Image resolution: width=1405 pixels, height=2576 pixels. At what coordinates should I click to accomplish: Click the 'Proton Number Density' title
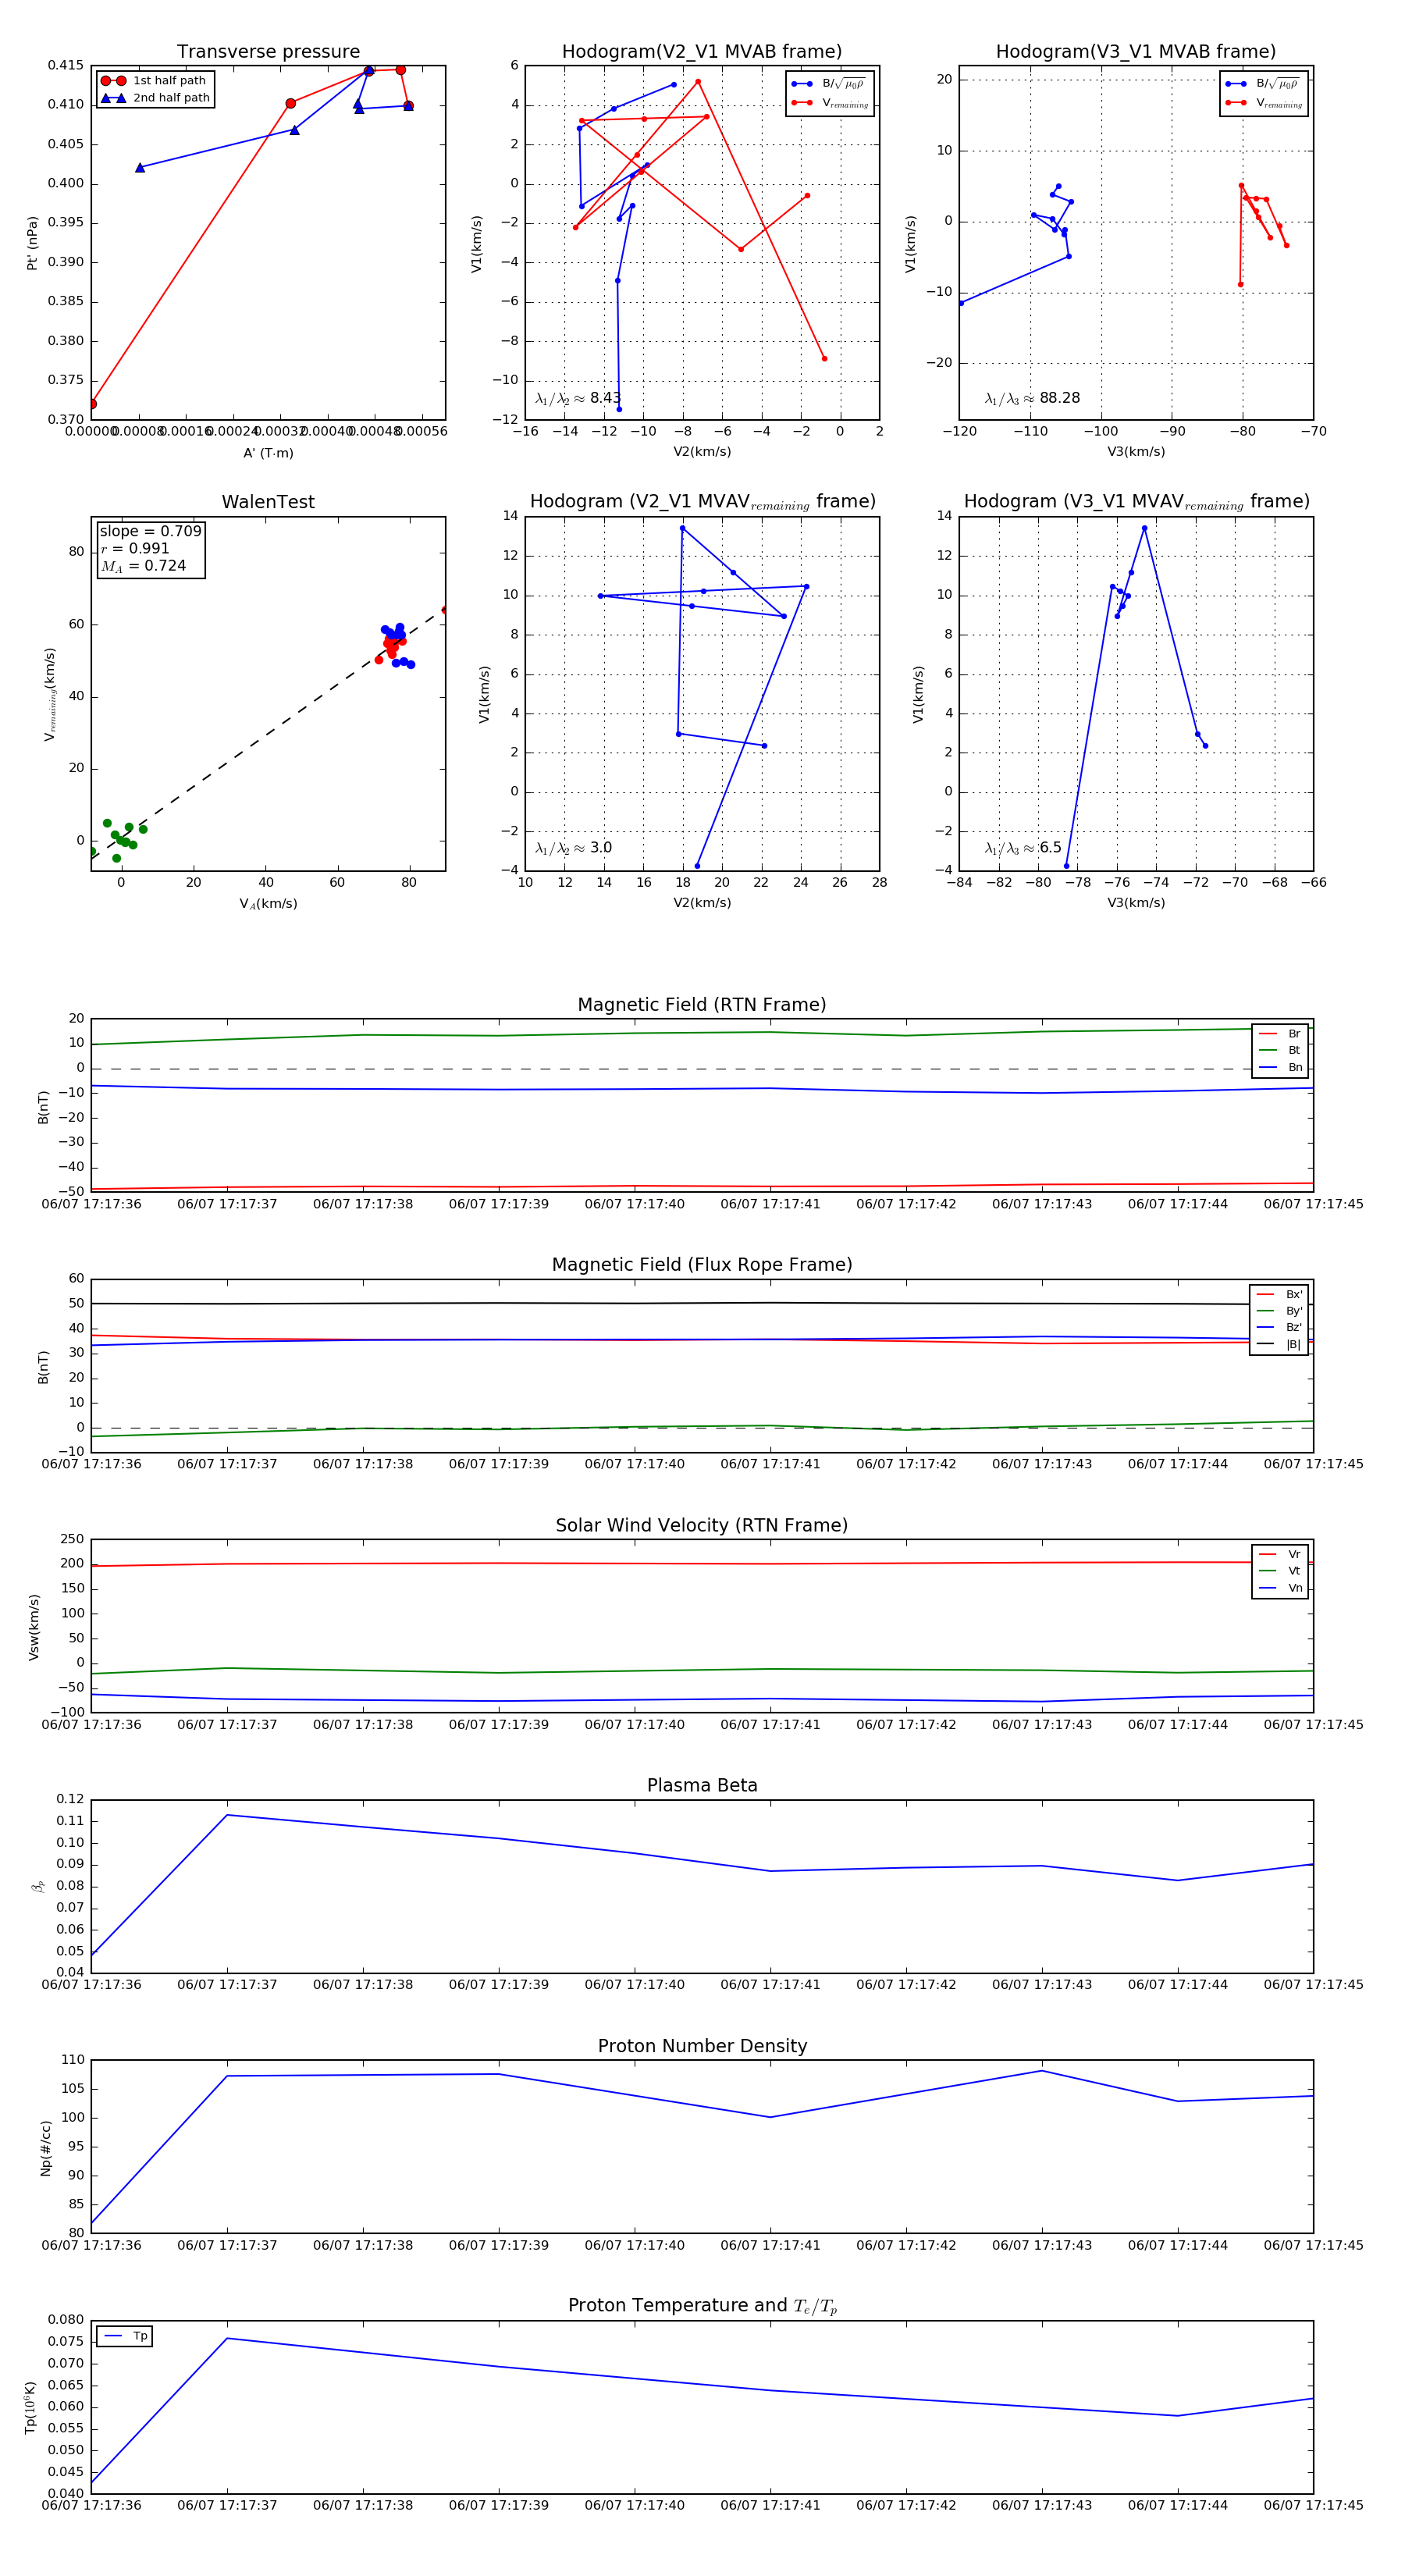(x=702, y=2046)
